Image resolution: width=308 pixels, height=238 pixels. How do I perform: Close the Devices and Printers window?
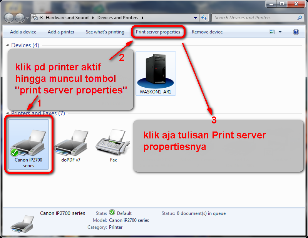[x=296, y=4]
